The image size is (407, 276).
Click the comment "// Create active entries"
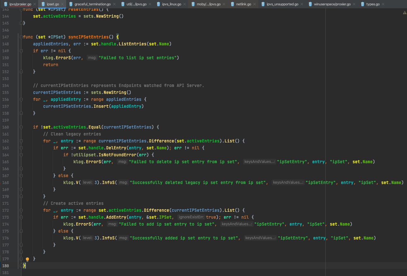tap(73, 203)
